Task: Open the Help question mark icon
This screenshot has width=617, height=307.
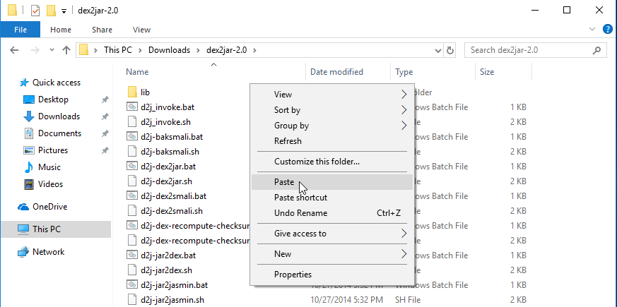Action: tap(607, 29)
